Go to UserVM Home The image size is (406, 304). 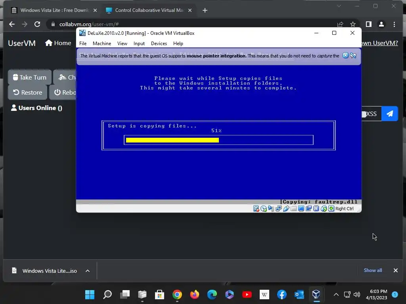click(58, 43)
